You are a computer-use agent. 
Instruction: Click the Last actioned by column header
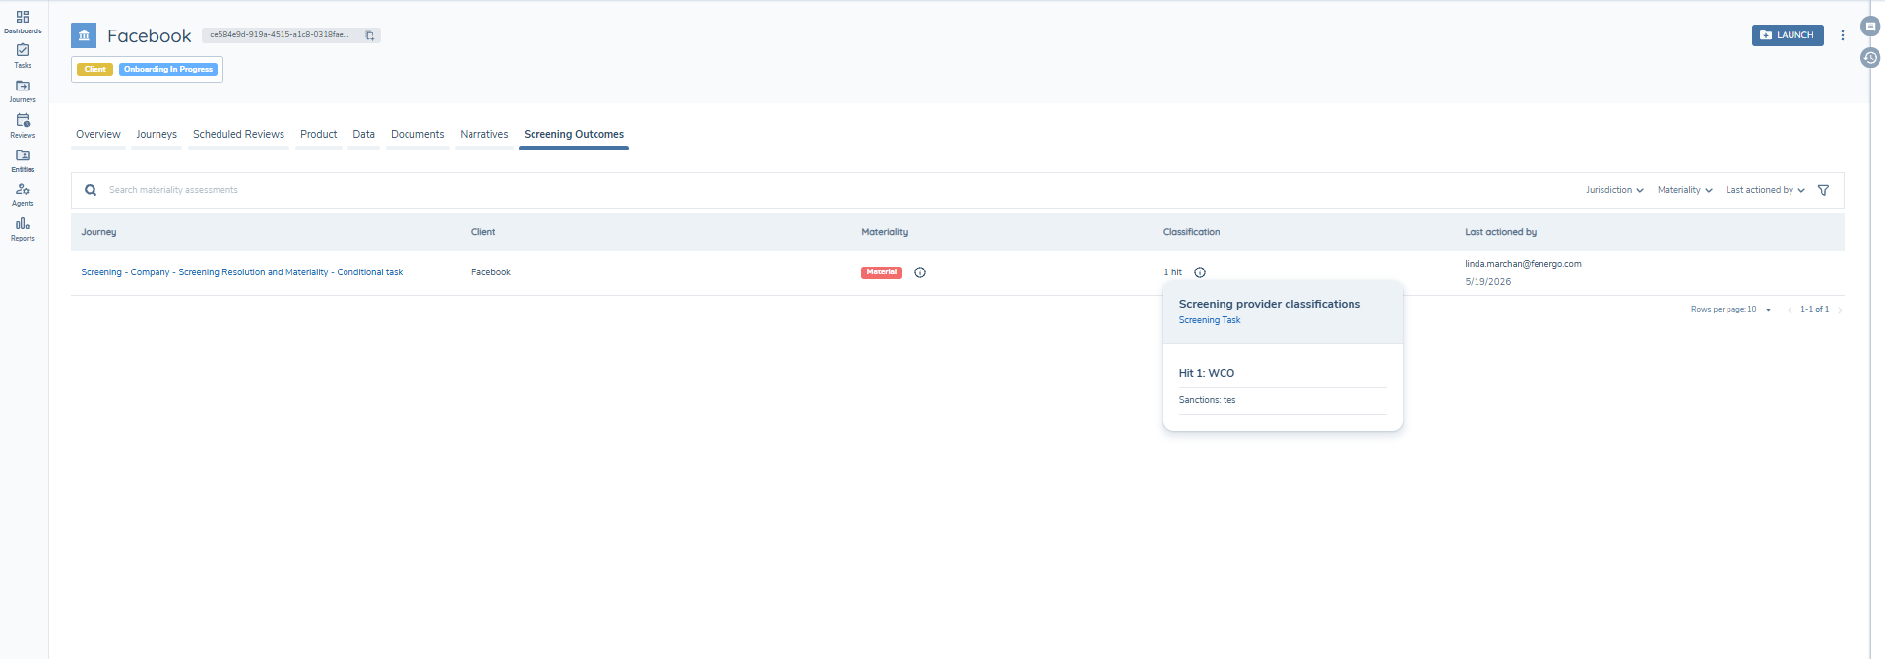click(x=1500, y=232)
